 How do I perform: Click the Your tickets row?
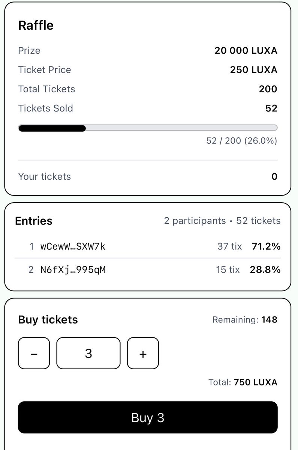pos(148,176)
